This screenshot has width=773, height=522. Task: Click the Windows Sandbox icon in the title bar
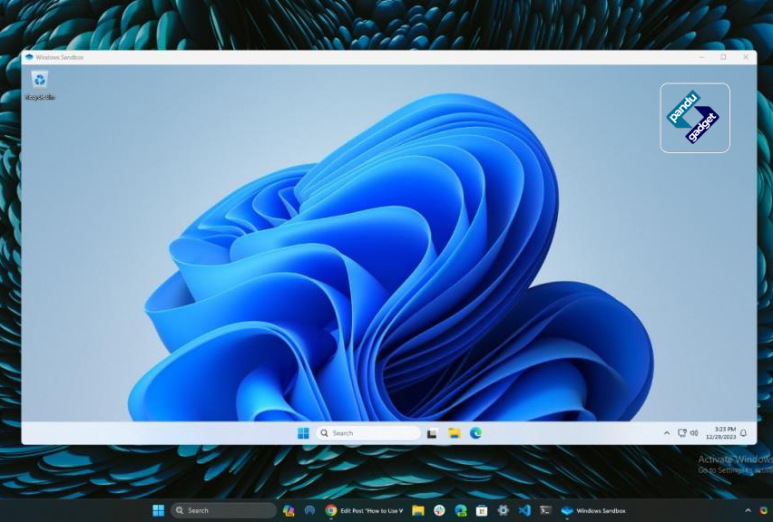tap(29, 57)
